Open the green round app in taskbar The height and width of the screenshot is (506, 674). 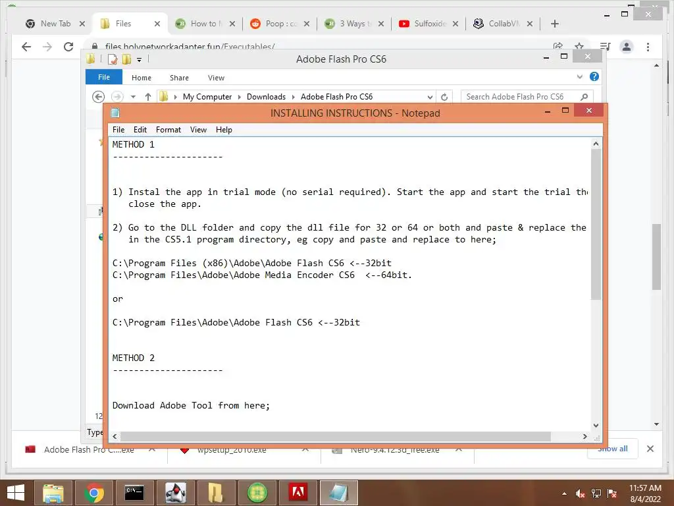click(257, 493)
